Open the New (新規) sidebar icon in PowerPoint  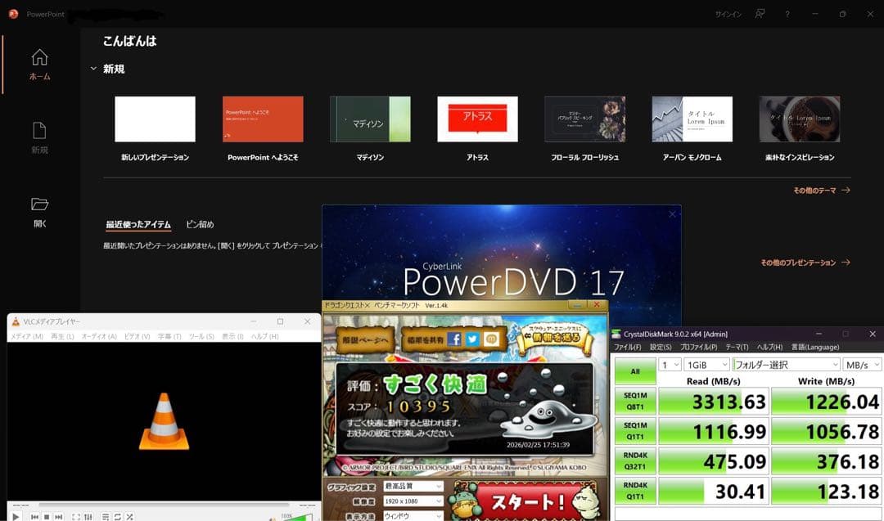[39, 131]
